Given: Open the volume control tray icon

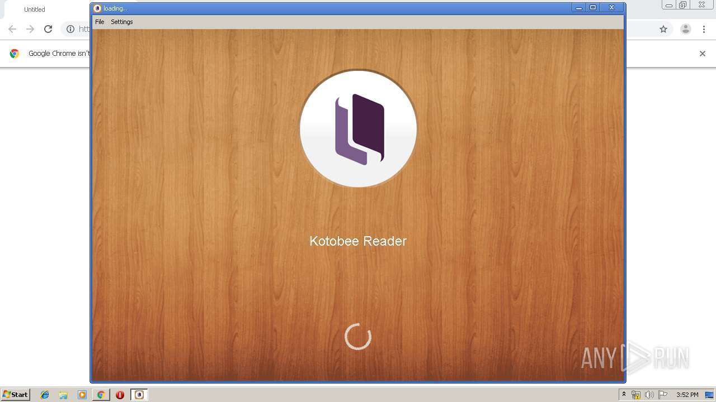Looking at the screenshot, I should click(649, 395).
